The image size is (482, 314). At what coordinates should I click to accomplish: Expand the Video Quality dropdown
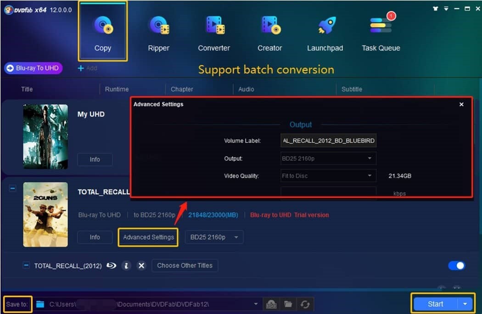click(328, 175)
